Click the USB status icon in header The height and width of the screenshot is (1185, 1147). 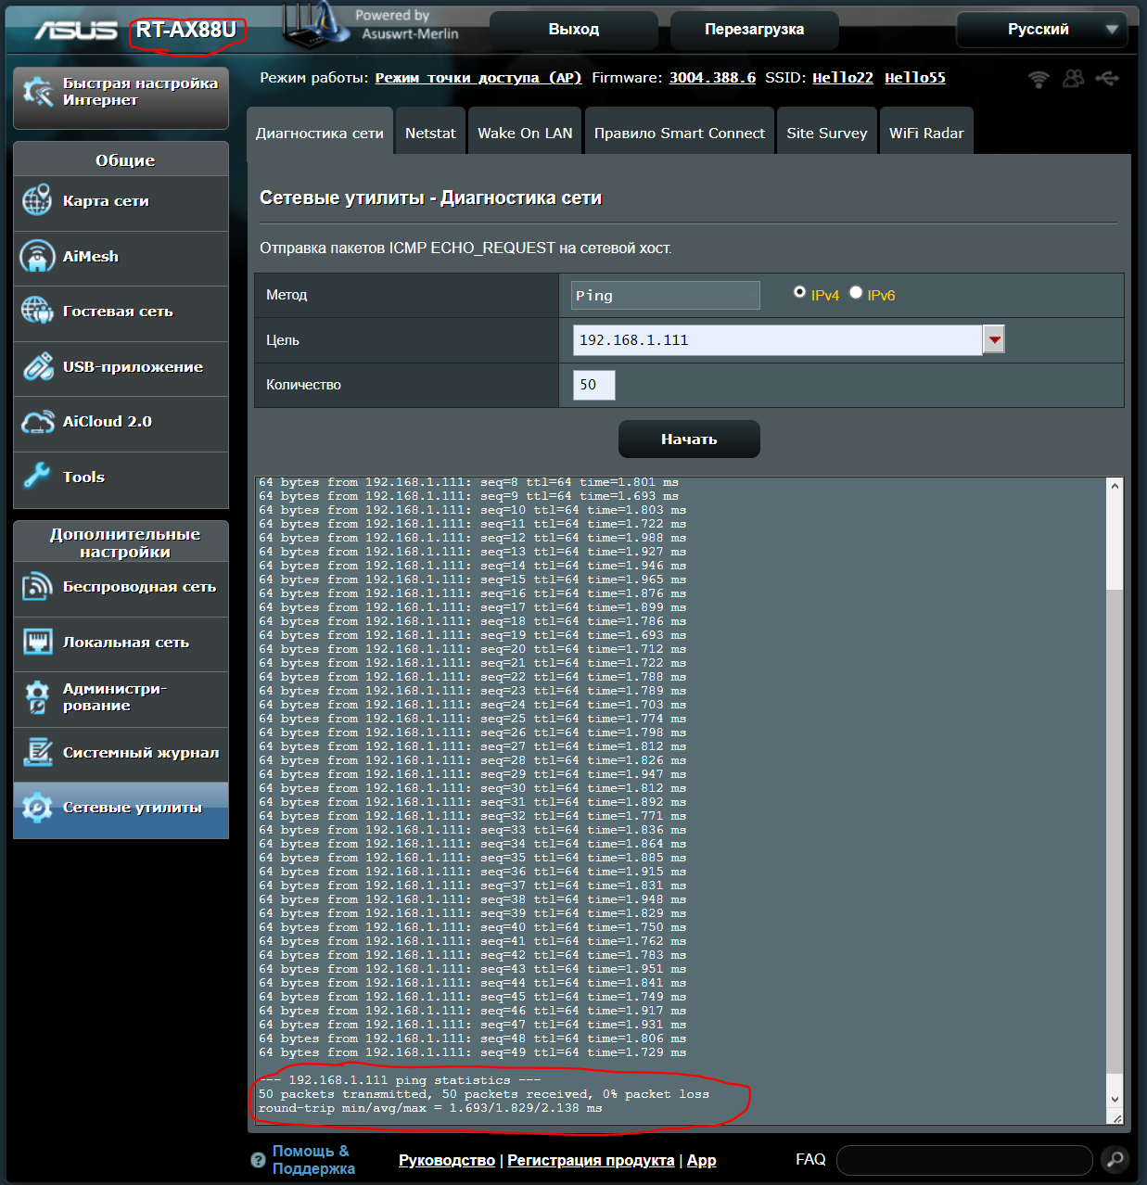point(1107,79)
